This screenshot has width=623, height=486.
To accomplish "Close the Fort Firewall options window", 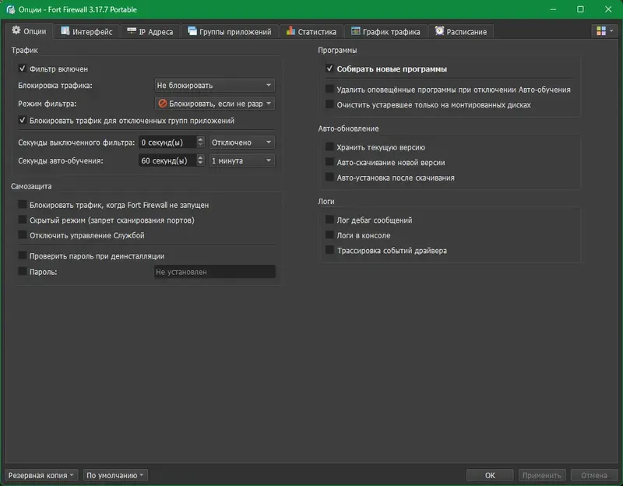I will click(608, 9).
